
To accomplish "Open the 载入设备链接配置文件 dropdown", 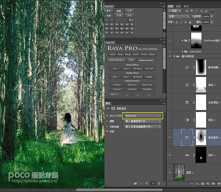I will [x=143, y=127].
